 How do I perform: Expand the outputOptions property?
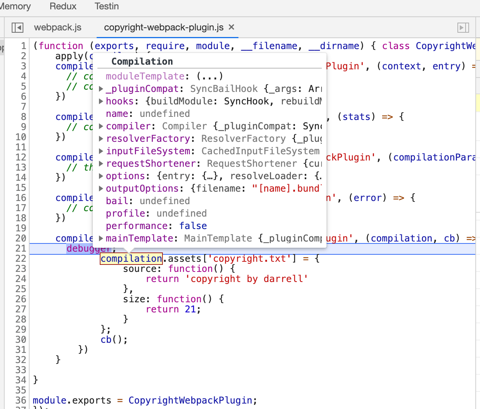[x=101, y=189]
